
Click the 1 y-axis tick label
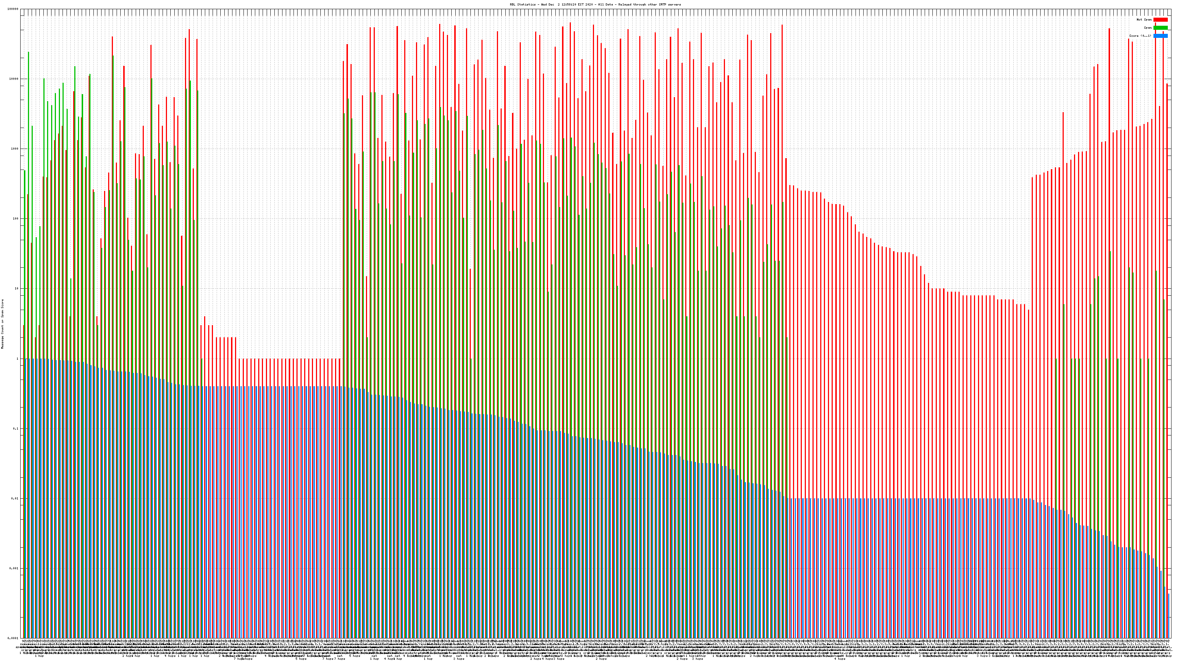[17, 359]
